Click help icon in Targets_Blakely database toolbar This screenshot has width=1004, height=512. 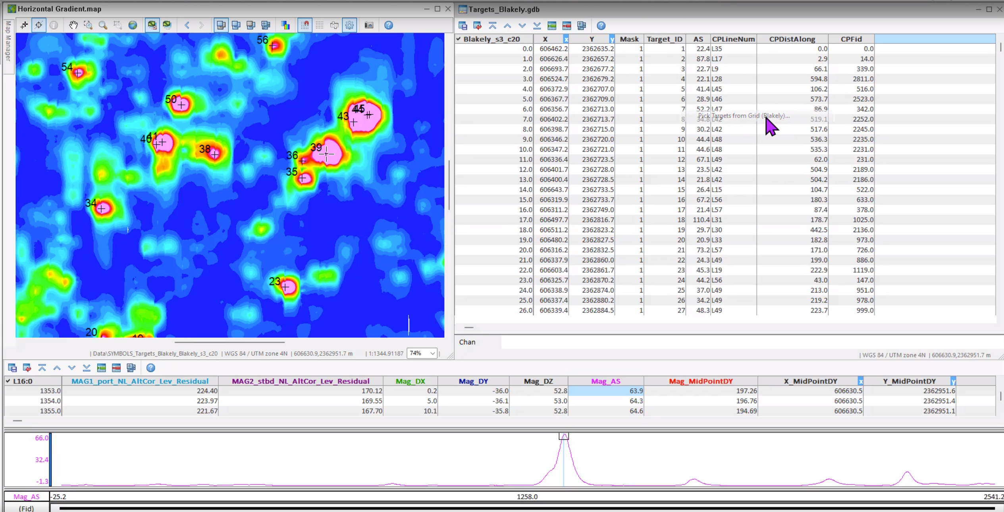(x=601, y=26)
